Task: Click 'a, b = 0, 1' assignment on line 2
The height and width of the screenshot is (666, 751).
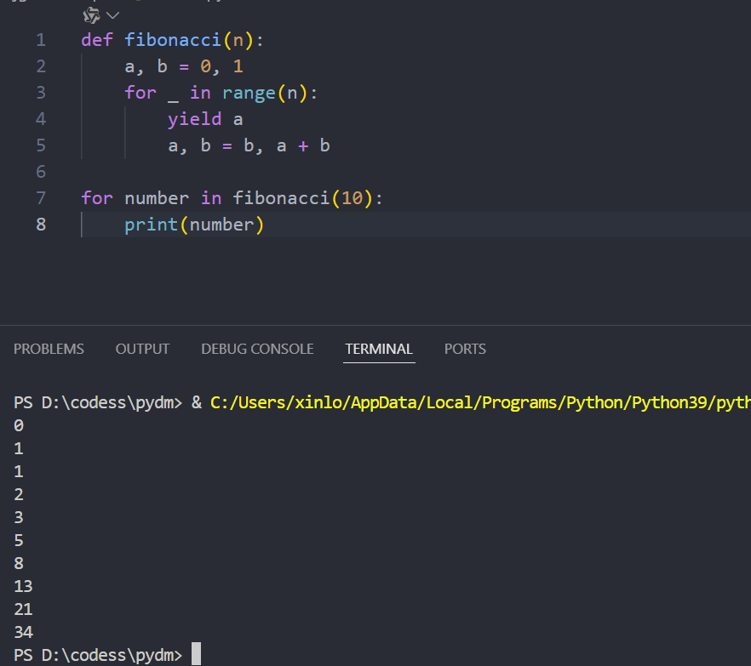Action: [x=184, y=66]
